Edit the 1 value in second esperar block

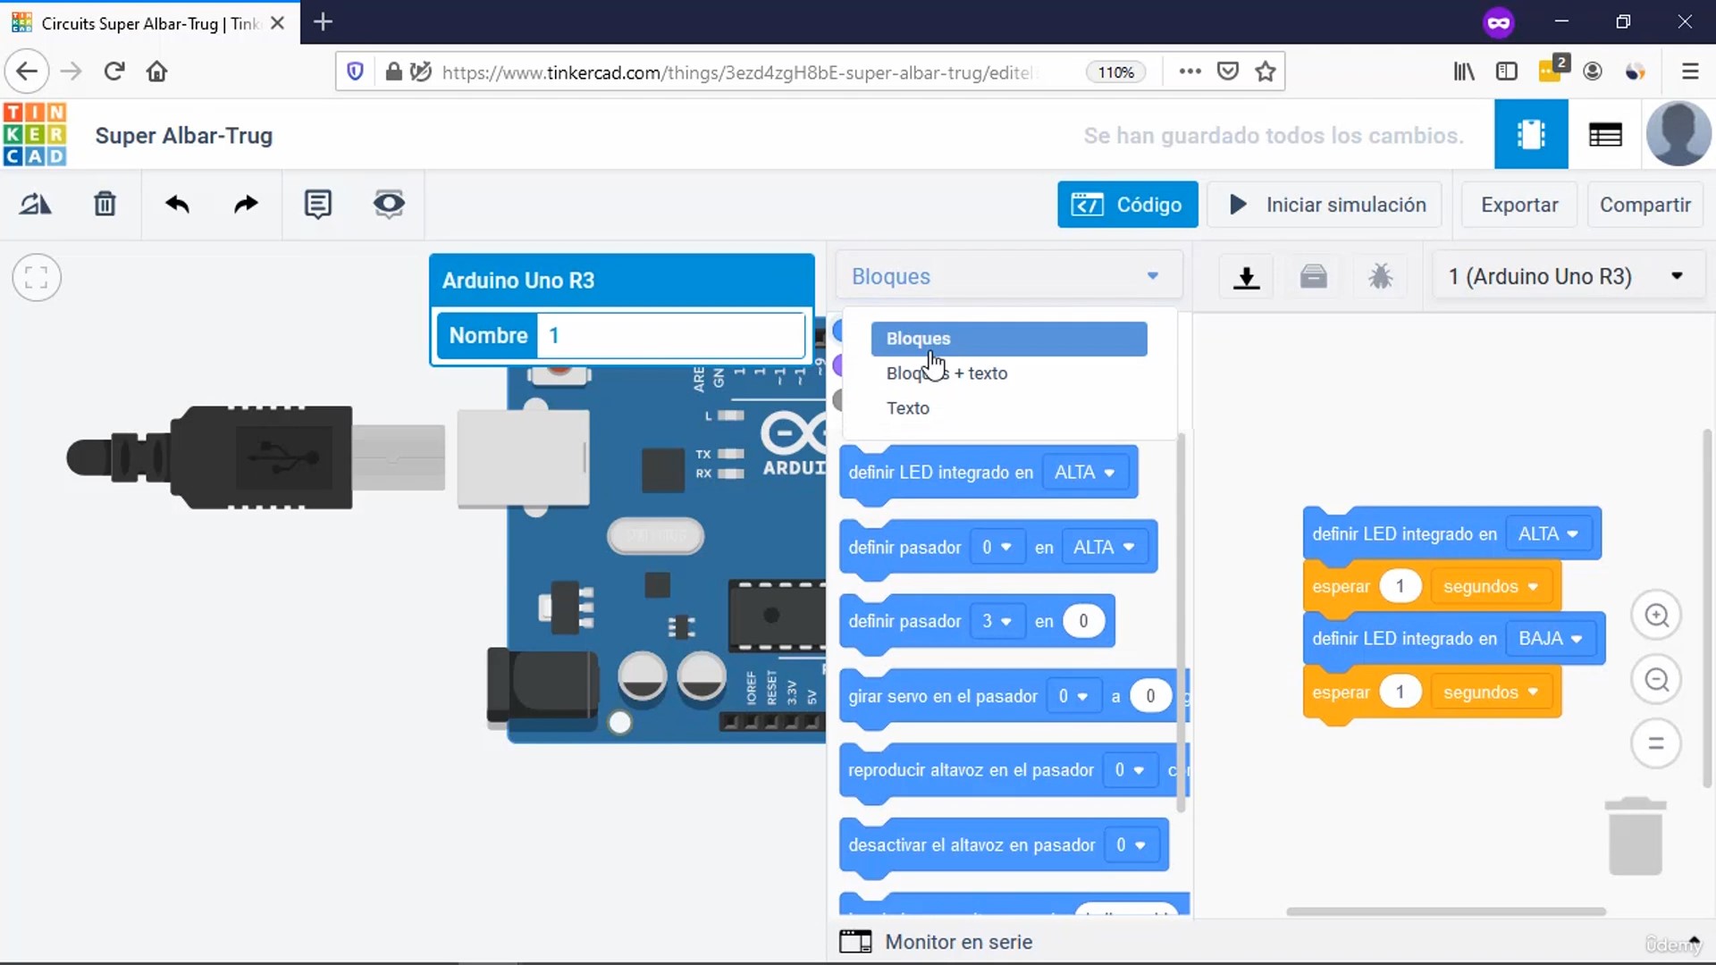click(x=1400, y=692)
